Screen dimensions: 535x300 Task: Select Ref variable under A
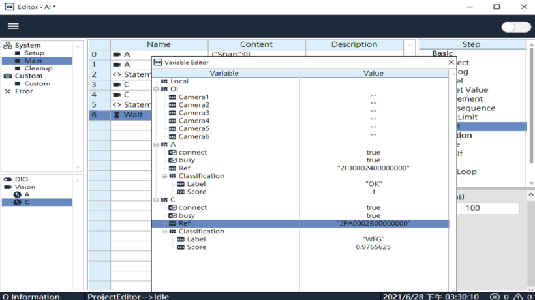[x=184, y=168]
